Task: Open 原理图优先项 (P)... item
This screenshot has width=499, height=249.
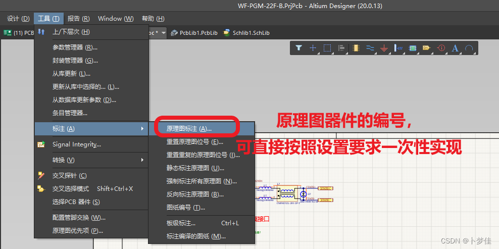Action: pyautogui.click(x=91, y=231)
